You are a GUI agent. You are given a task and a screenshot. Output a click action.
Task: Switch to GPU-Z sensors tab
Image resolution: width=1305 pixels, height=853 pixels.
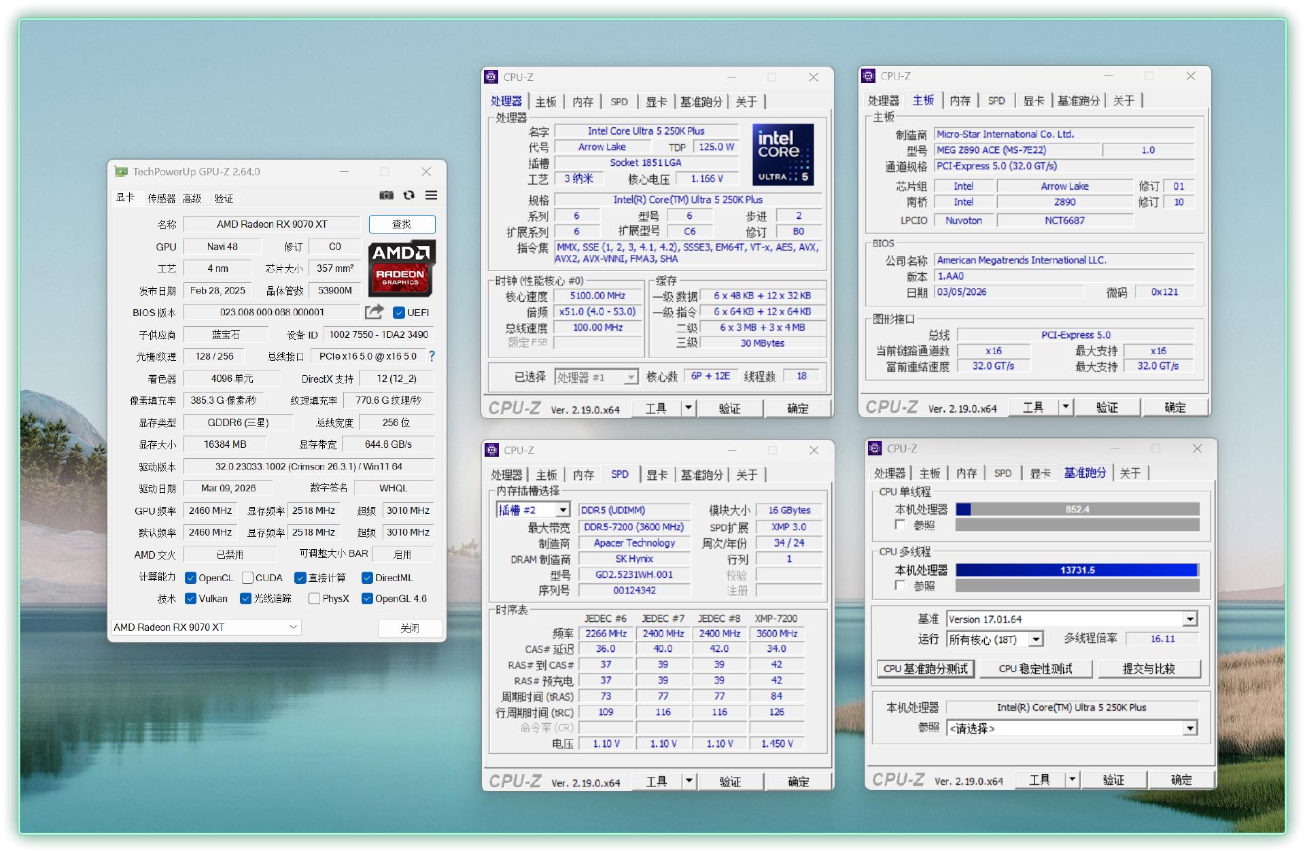161,198
